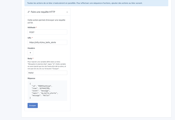Click the URL field label
The width and height of the screenshot is (175, 120).
(29, 38)
